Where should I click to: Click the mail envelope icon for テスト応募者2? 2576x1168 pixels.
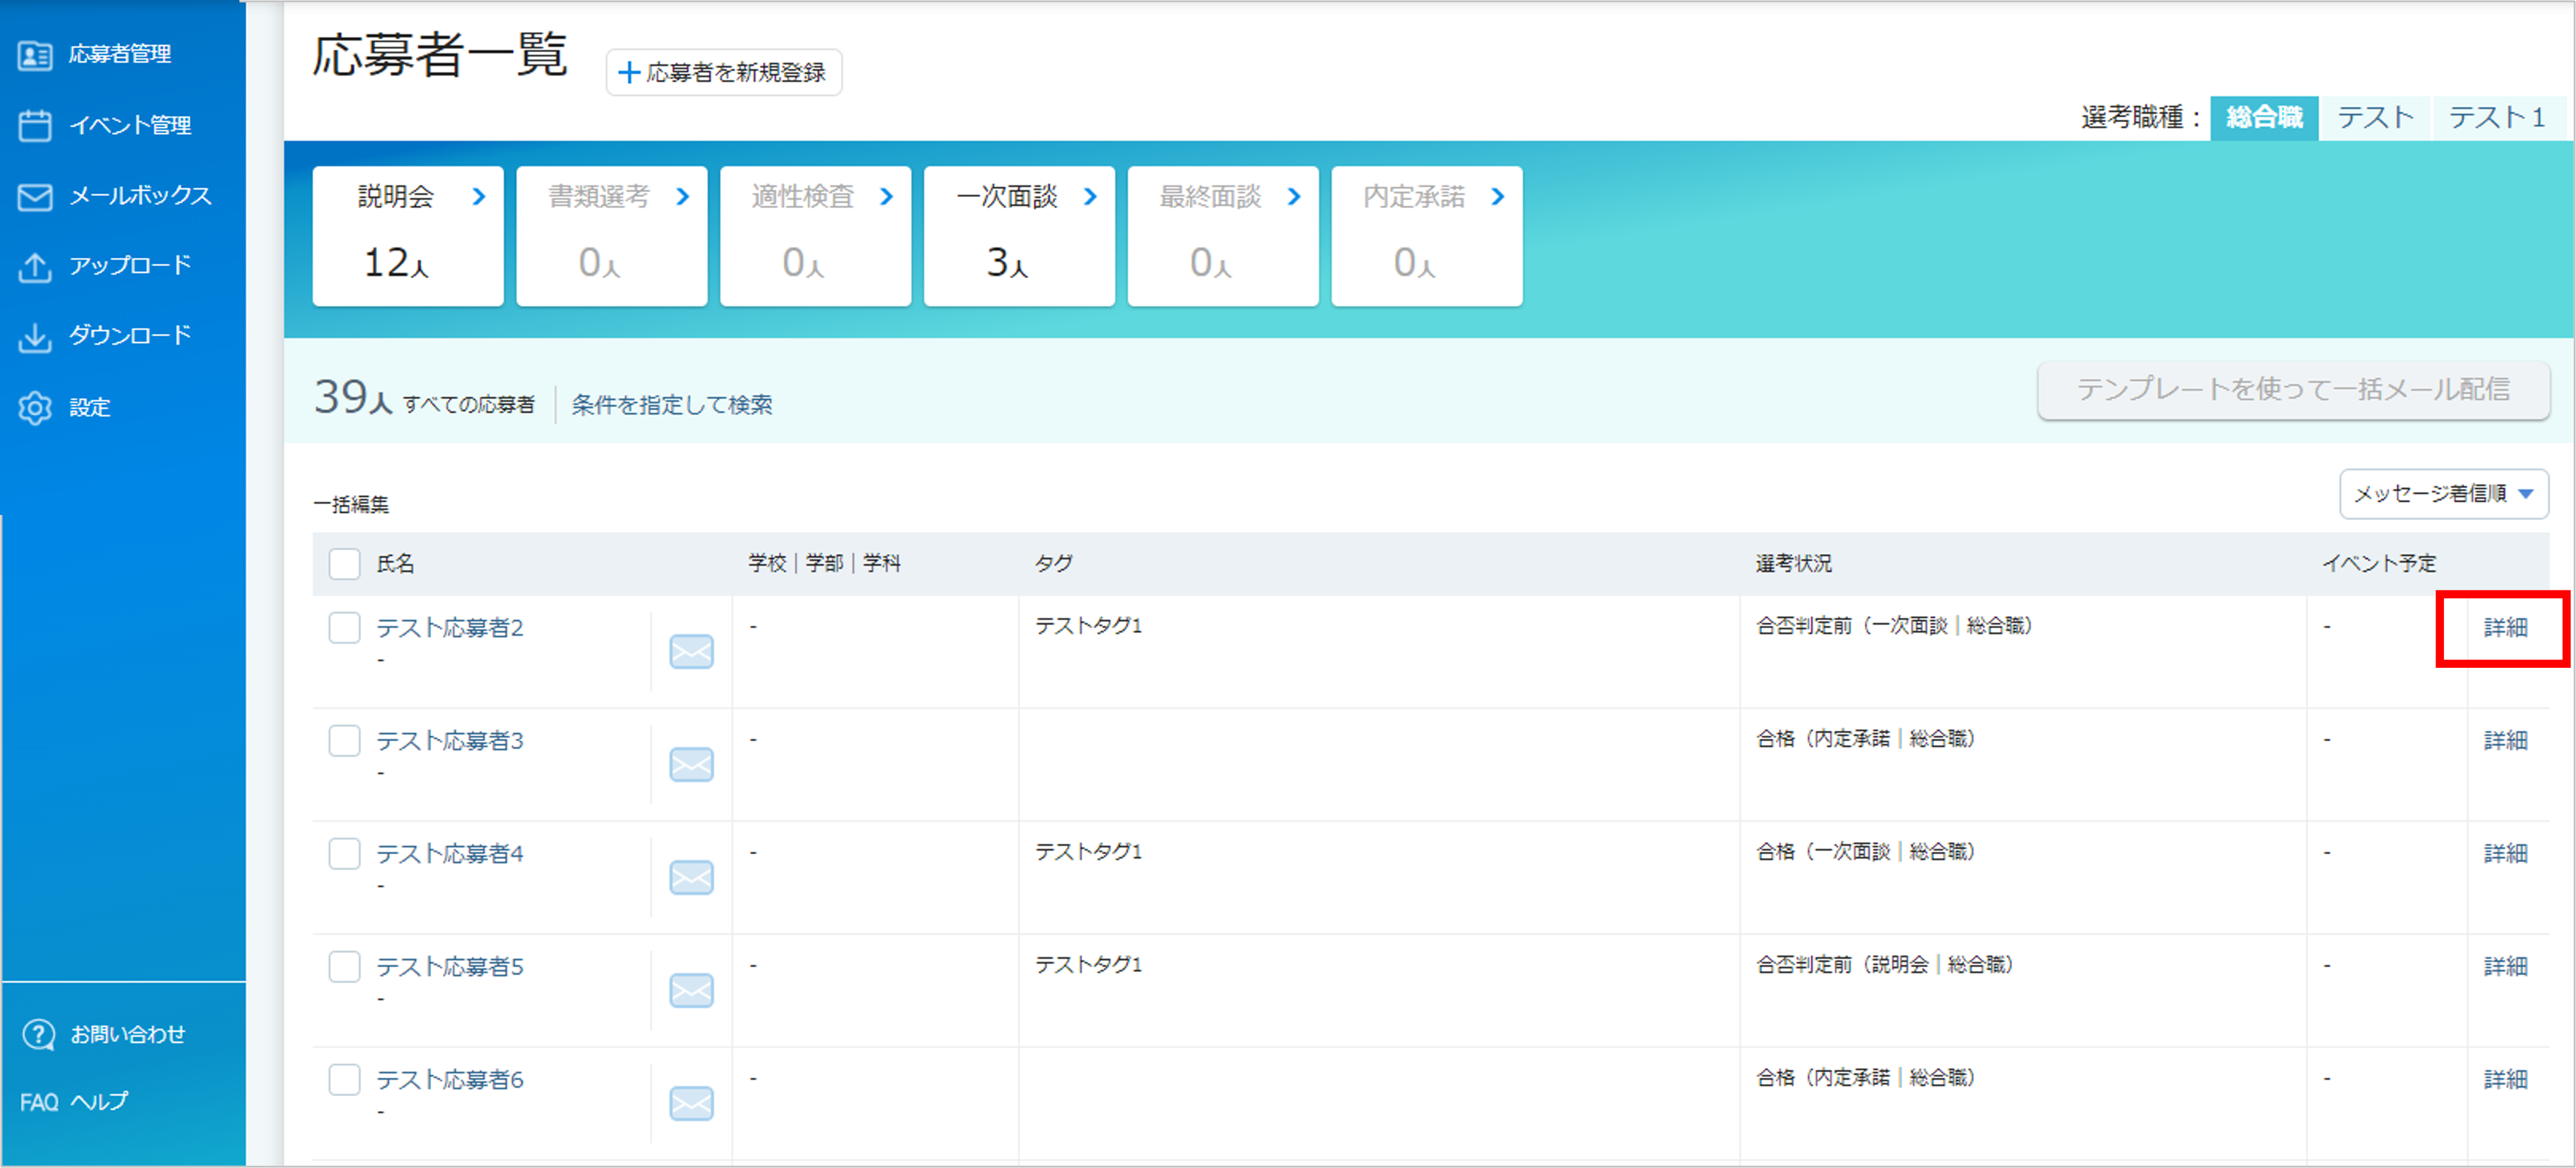[690, 651]
